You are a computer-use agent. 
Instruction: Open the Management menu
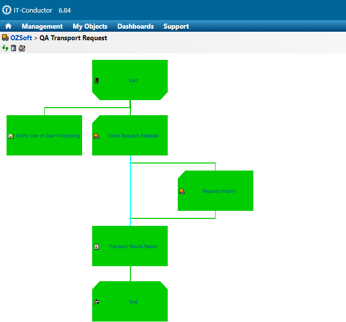42,26
